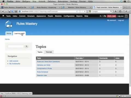The image size is (131, 98).
Task: Open the Hjälp menu
Action: [x=90, y=1]
